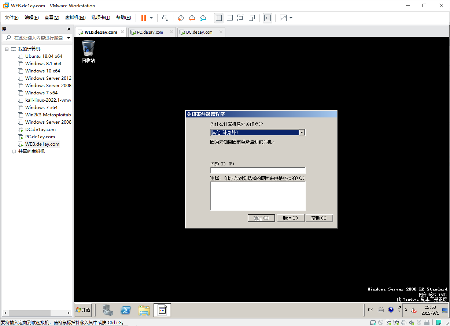This screenshot has height=326, width=450.
Task: Select Windows 10 x64 in the library
Action: point(43,71)
